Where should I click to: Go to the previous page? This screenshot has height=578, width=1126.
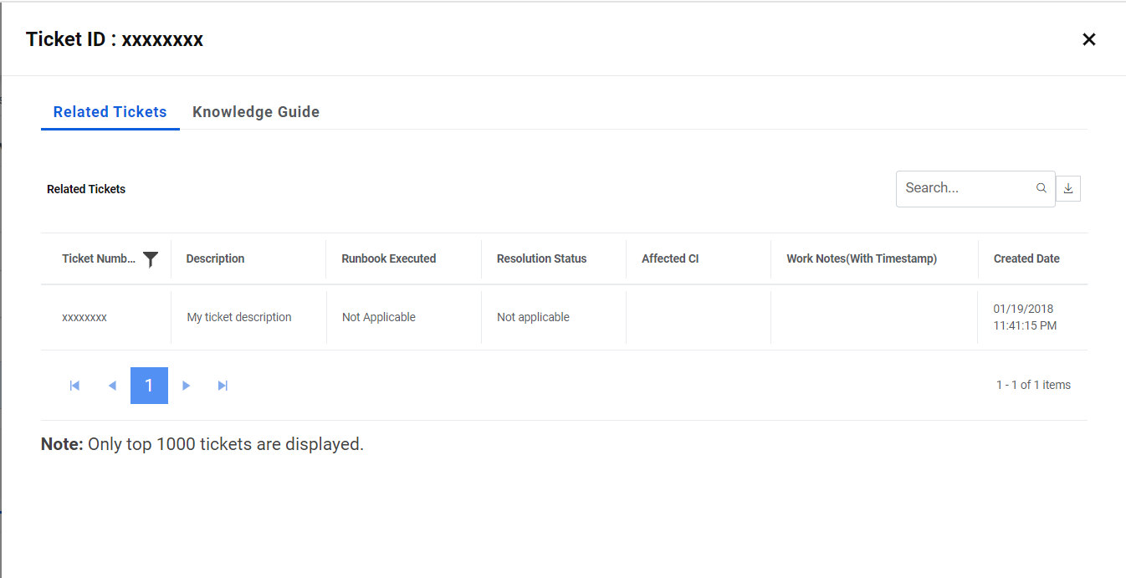[x=112, y=386]
